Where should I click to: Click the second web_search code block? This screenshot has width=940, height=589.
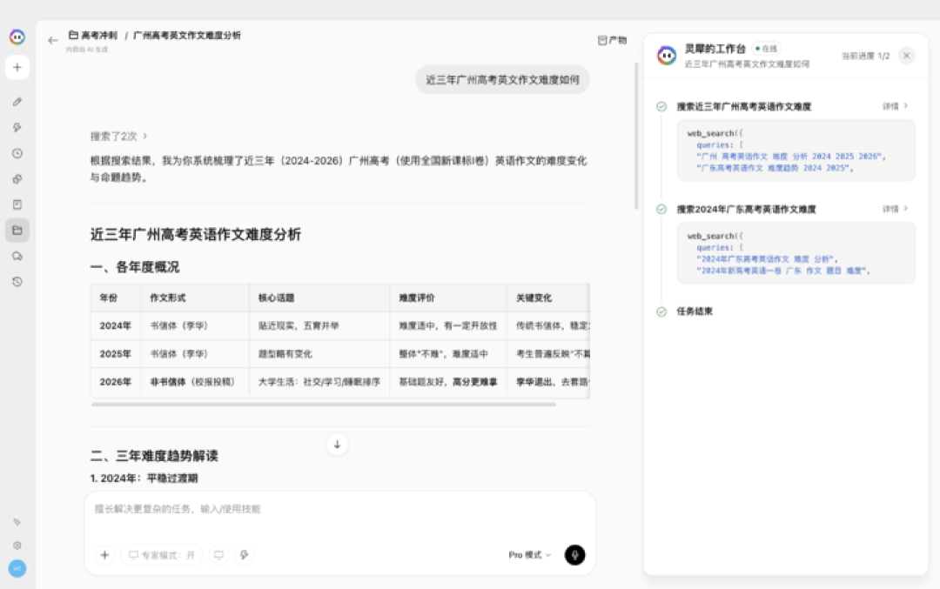[x=796, y=253]
